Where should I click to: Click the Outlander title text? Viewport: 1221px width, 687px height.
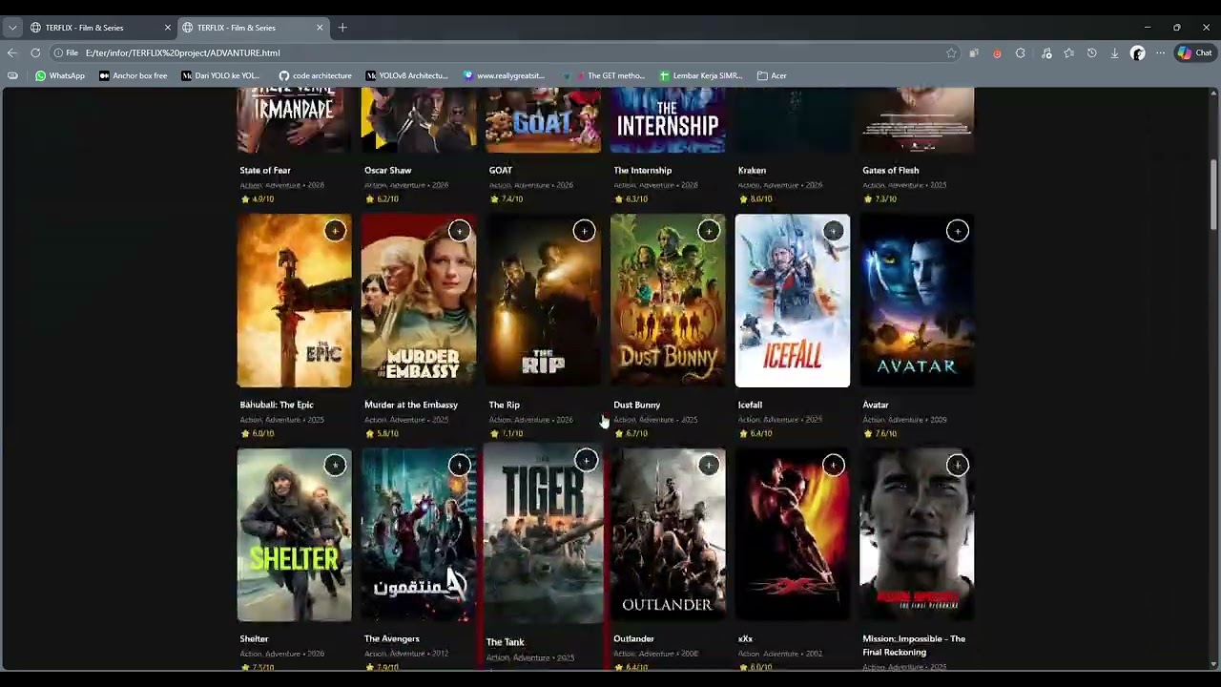[633, 638]
